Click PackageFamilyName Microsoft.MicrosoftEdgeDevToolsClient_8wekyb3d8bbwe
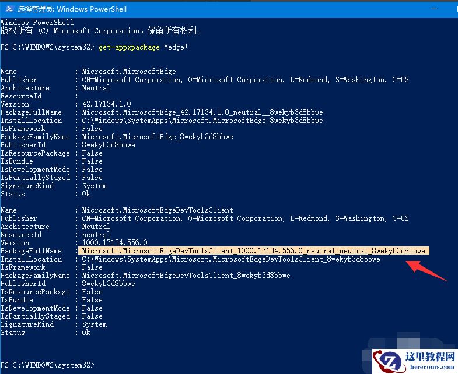 tap(186, 276)
